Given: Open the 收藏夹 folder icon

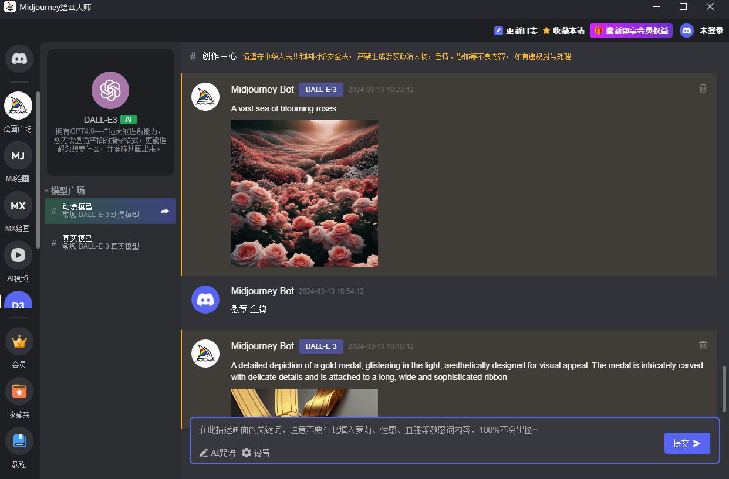Looking at the screenshot, I should coord(18,391).
